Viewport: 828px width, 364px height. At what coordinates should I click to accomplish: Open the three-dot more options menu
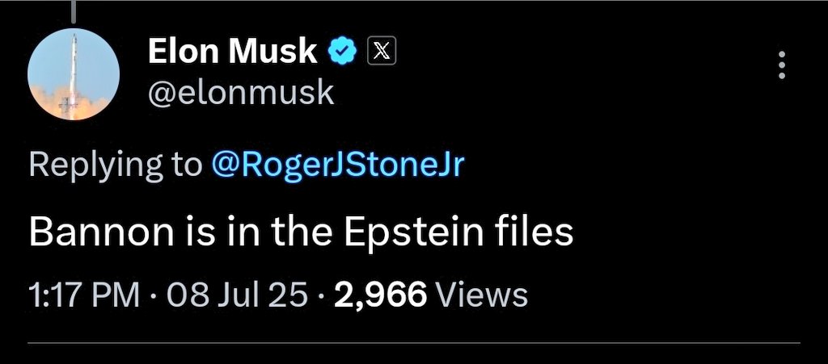coord(781,65)
